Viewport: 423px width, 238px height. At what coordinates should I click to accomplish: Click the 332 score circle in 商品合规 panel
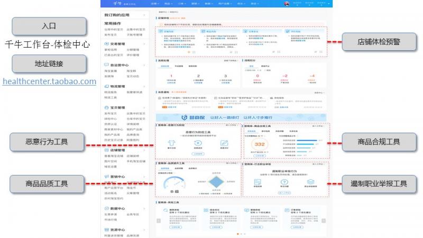click(x=260, y=144)
